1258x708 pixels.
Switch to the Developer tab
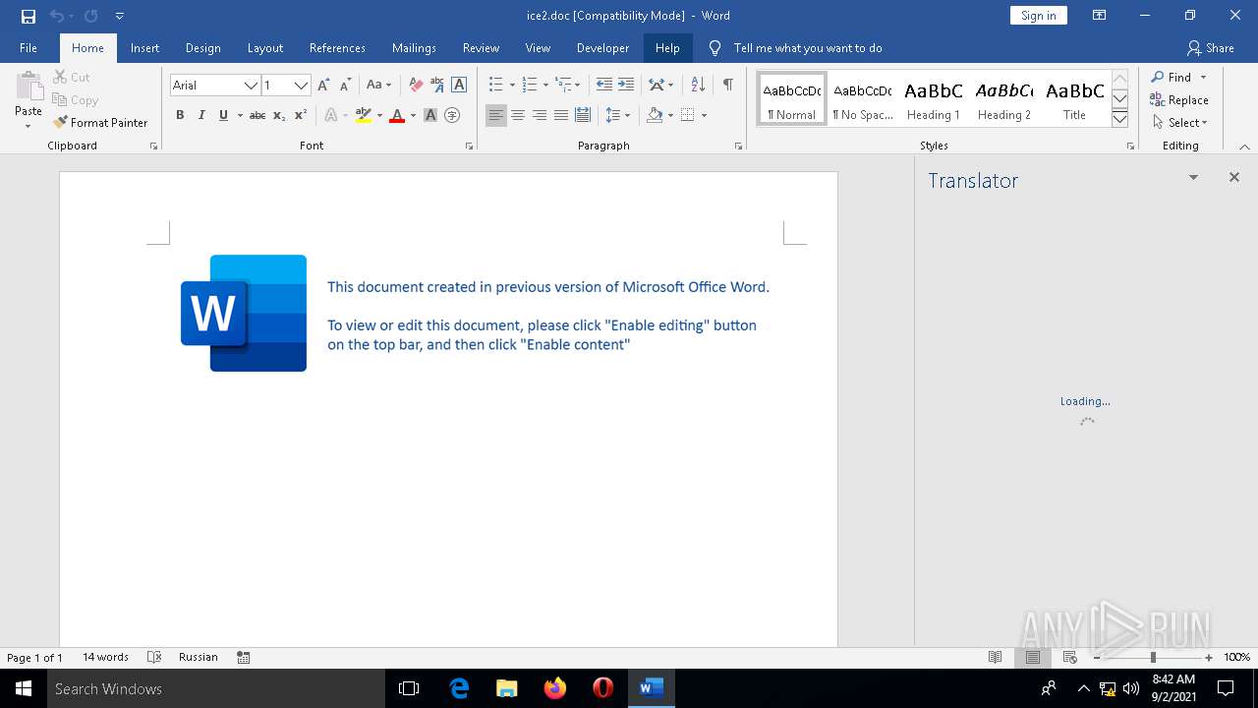point(602,48)
